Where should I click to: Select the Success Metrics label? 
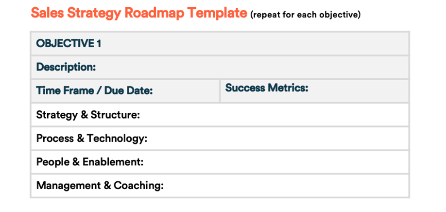(x=267, y=88)
